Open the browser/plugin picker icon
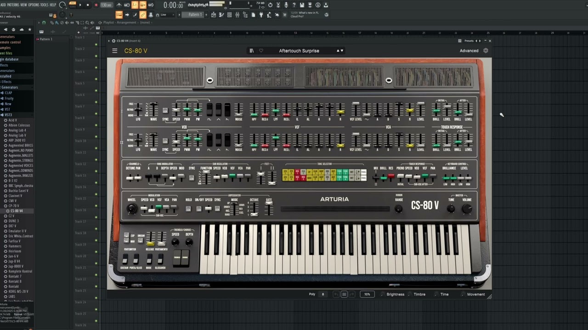This screenshot has width=588, height=330. [245, 15]
